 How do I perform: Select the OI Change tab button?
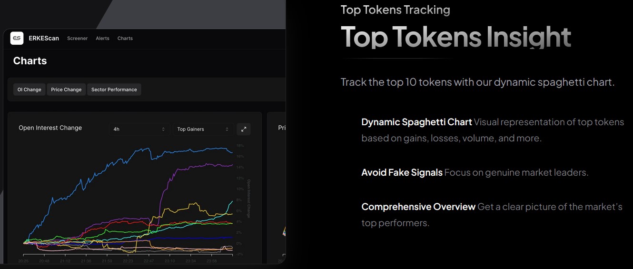click(30, 90)
